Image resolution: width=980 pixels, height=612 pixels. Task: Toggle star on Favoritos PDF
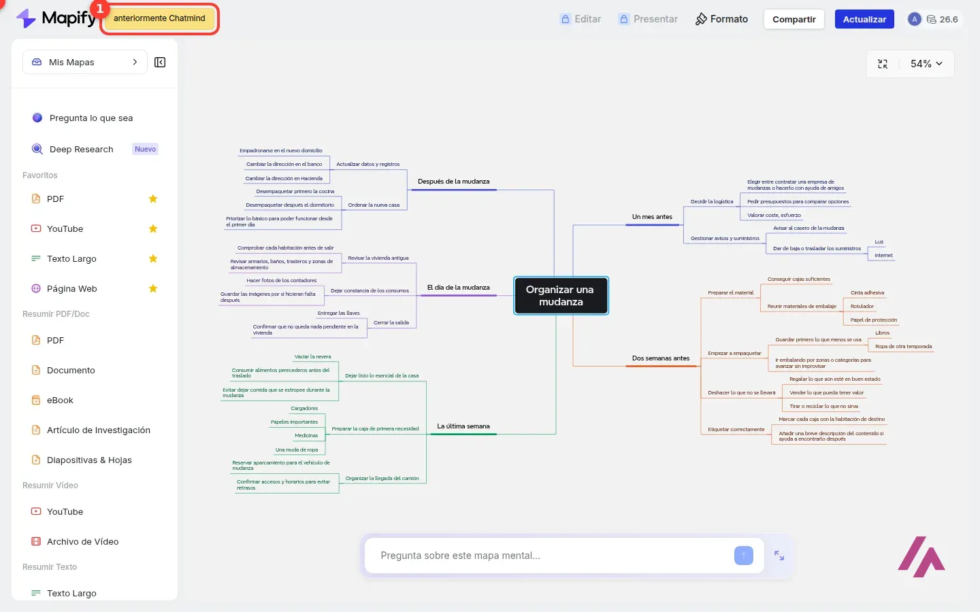coord(153,199)
